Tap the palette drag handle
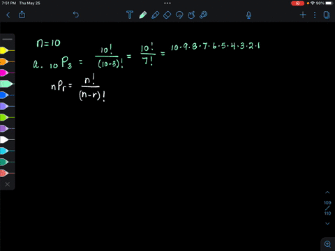Screen dimensions: 335x251 (x=8, y=39)
